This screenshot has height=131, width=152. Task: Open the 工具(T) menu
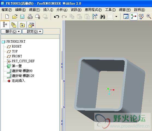(x=110, y=10)
